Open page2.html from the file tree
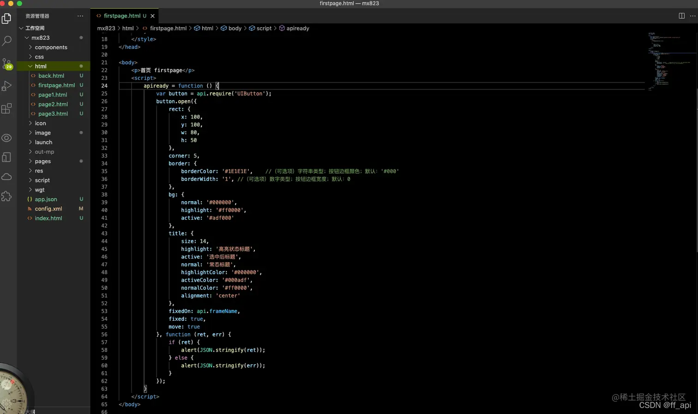Screen dimensions: 698x414 click(53, 104)
